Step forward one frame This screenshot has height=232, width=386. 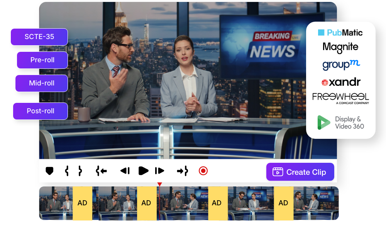159,171
